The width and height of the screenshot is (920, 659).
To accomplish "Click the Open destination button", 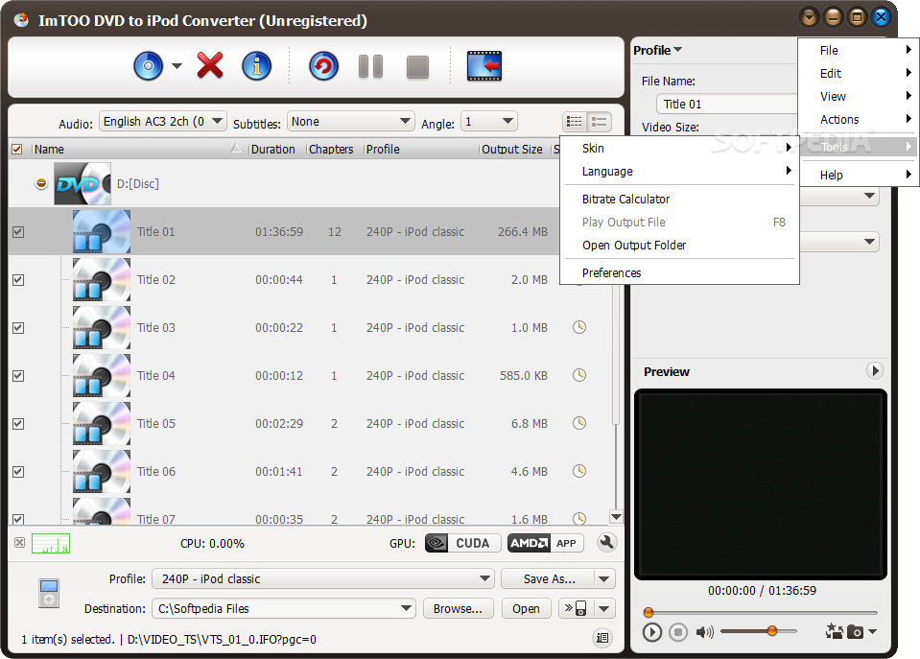I will tap(527, 608).
